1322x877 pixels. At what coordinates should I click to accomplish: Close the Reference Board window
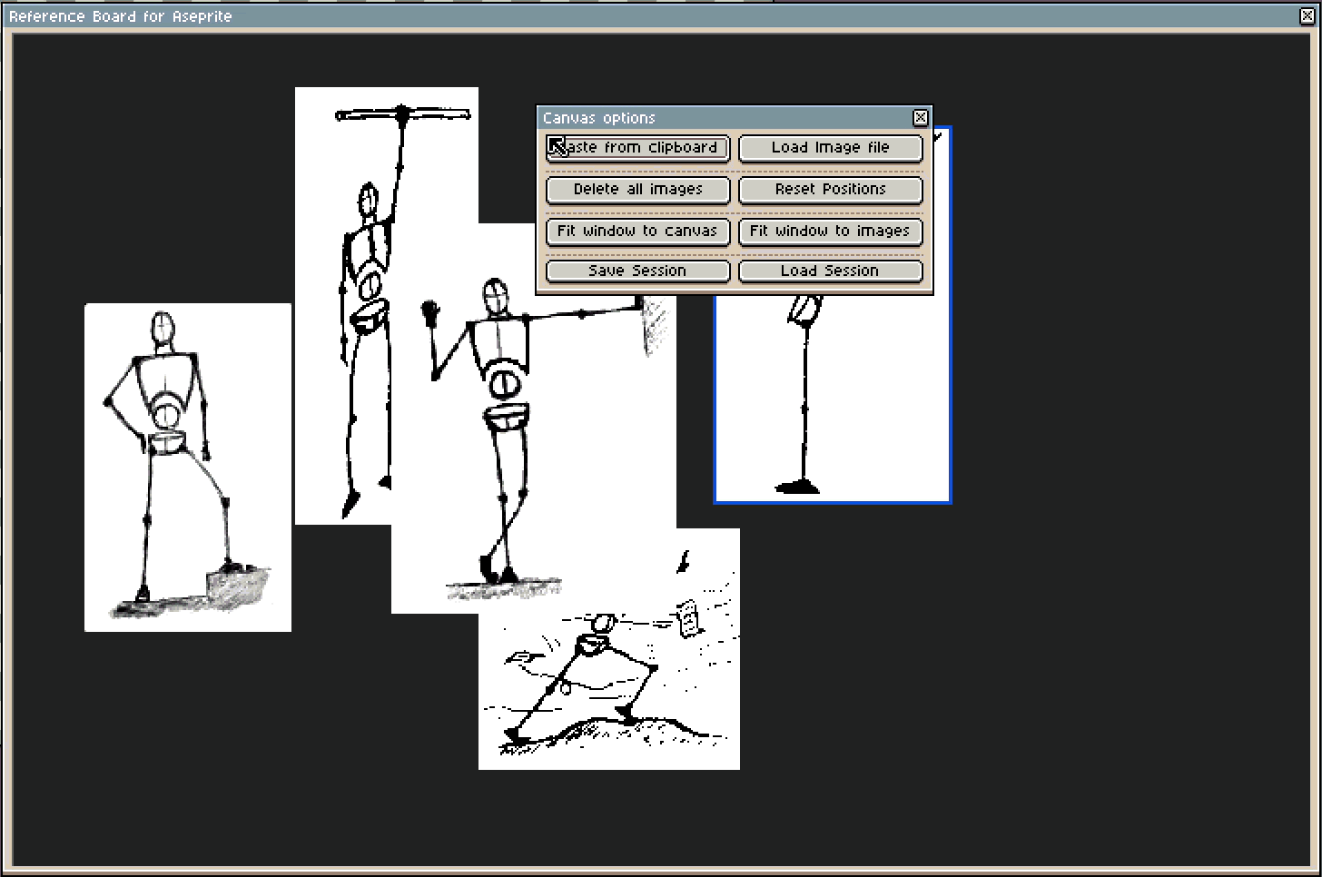tap(1307, 15)
